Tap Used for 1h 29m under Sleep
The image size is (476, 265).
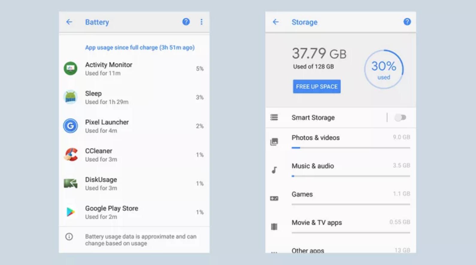[x=107, y=102]
